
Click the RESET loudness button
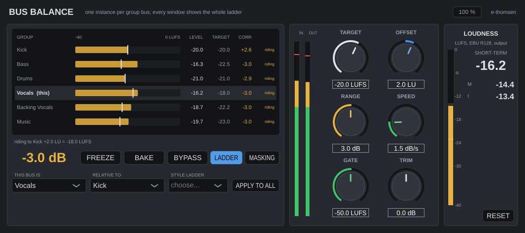pos(498,216)
